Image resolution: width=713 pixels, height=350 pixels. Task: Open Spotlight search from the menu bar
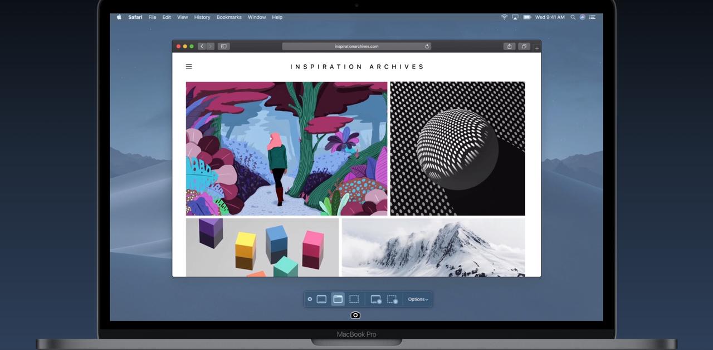pyautogui.click(x=573, y=17)
